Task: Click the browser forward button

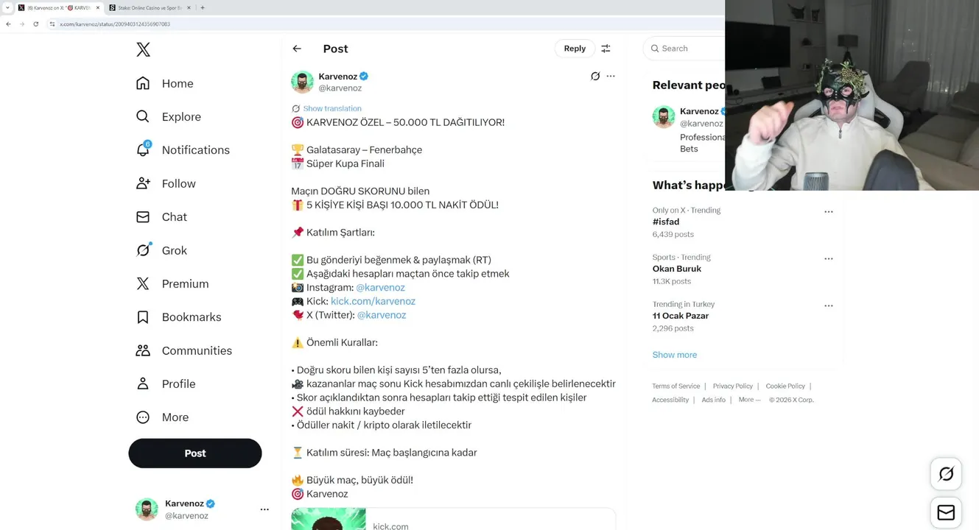Action: pyautogui.click(x=22, y=24)
